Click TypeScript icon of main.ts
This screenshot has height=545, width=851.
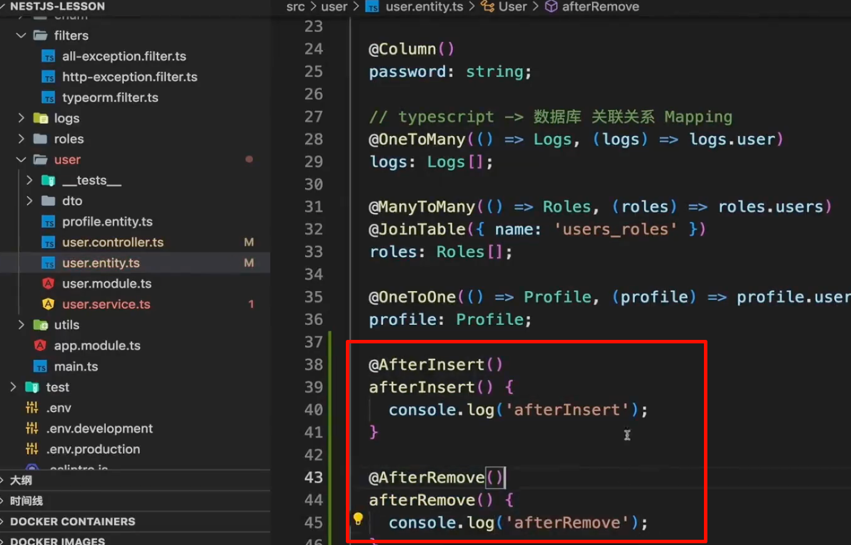pyautogui.click(x=40, y=367)
